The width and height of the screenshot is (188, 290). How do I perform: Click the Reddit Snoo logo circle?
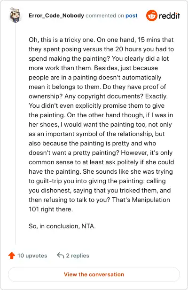[x=152, y=16]
